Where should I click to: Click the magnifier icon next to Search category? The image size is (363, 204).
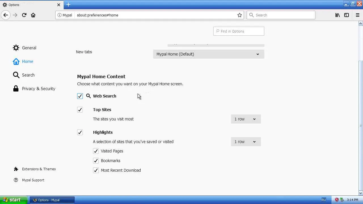tap(16, 75)
